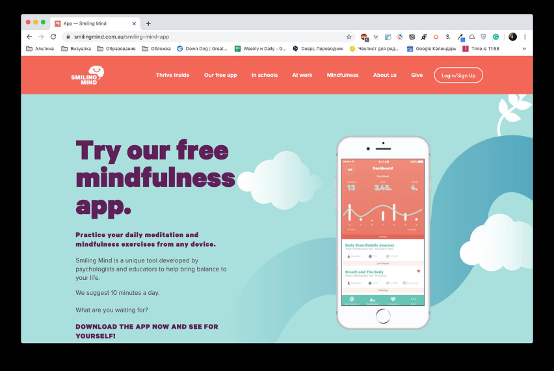
Task: Go back using the browser back arrow
Action: pyautogui.click(x=29, y=37)
